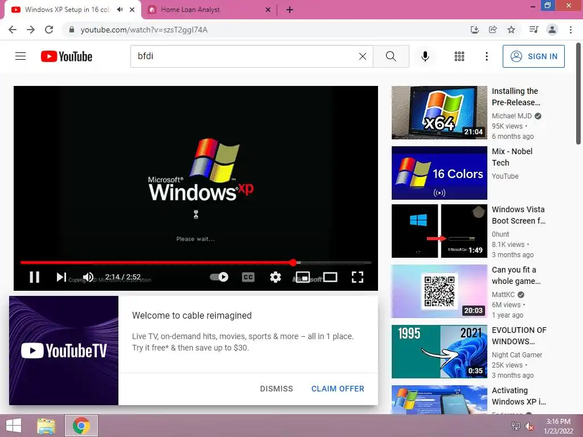
Task: Click the install app icon in the address bar
Action: point(474,30)
